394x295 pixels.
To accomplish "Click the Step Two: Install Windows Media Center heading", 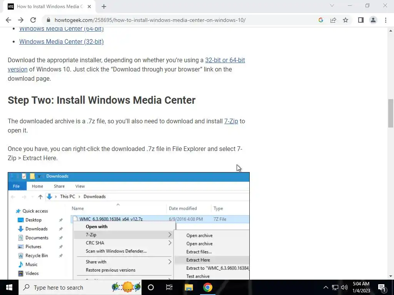I will tap(102, 100).
